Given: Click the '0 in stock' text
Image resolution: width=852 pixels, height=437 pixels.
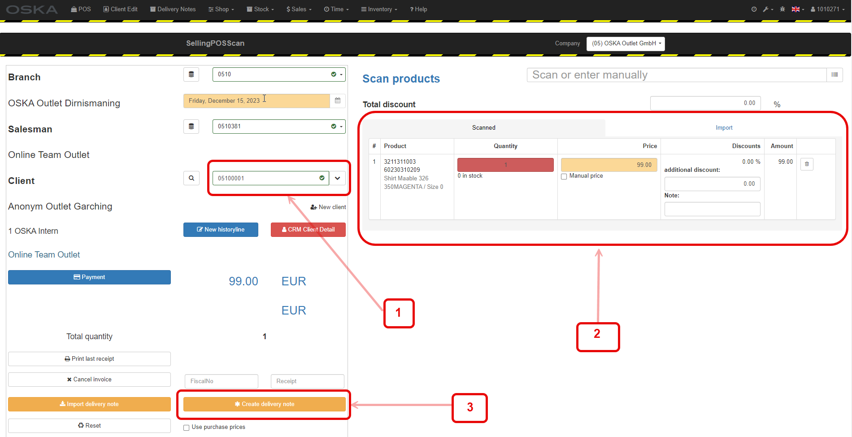Looking at the screenshot, I should coord(470,176).
